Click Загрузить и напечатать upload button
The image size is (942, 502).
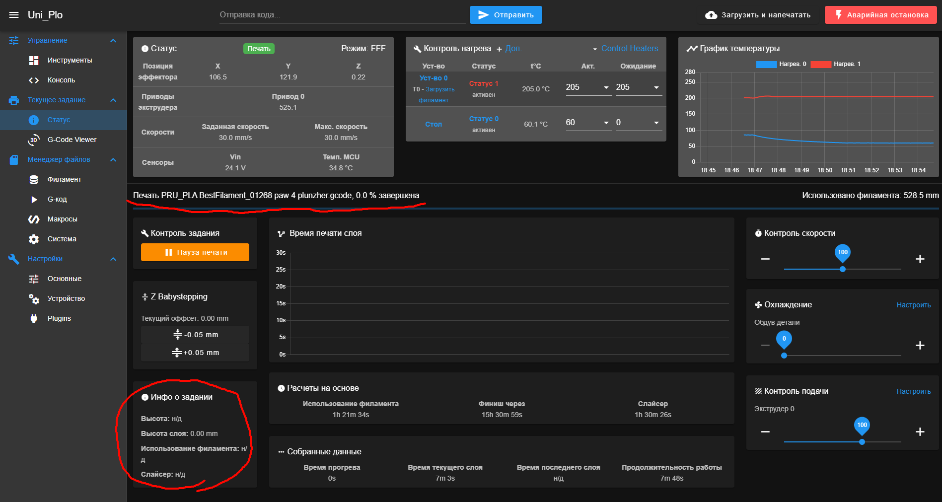coord(758,15)
